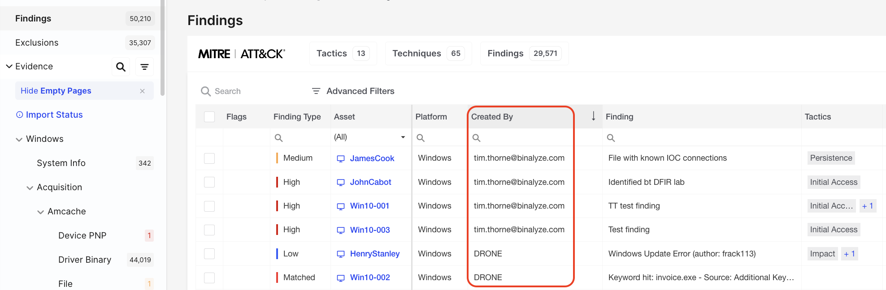Click the Finding Type column search icon
Image resolution: width=886 pixels, height=290 pixels.
pyautogui.click(x=278, y=138)
